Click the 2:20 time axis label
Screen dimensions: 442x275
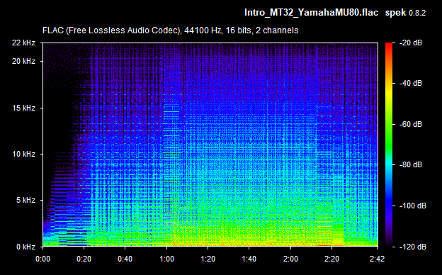tap(331, 259)
